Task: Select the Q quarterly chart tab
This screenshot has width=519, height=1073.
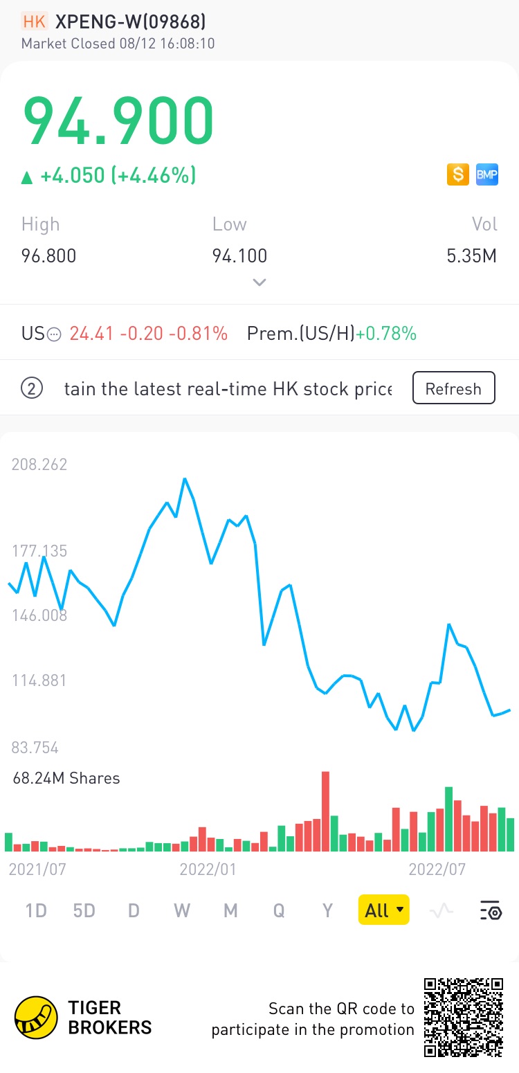Action: (x=279, y=910)
